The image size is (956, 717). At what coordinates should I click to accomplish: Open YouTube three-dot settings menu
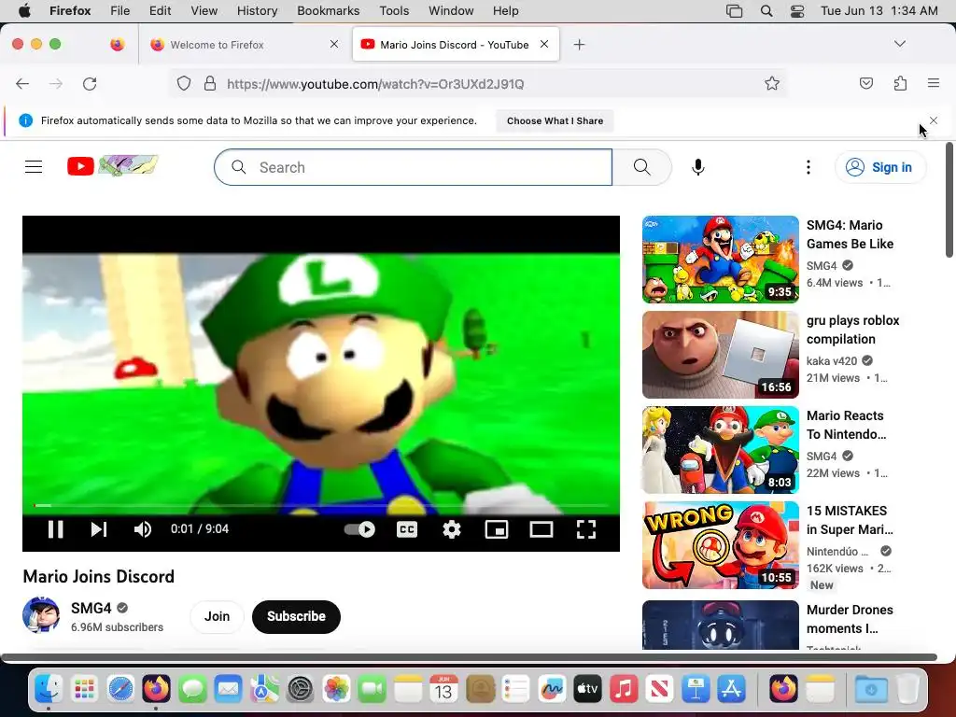tap(808, 167)
